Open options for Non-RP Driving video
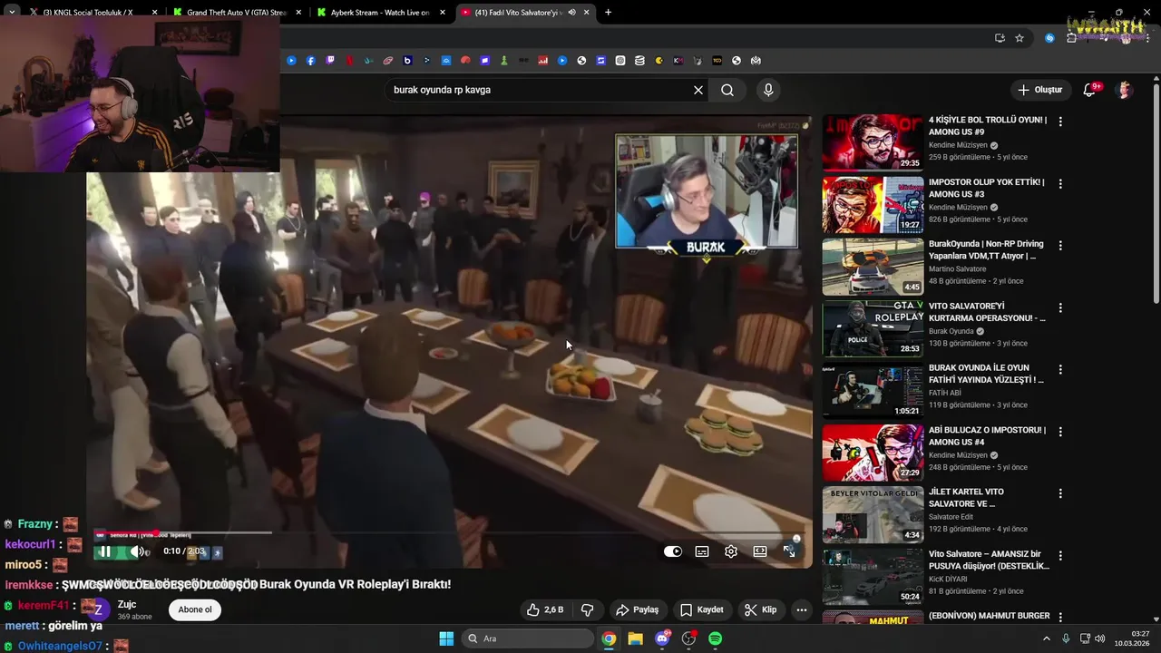Viewport: 1161px width, 653px height. (x=1060, y=245)
